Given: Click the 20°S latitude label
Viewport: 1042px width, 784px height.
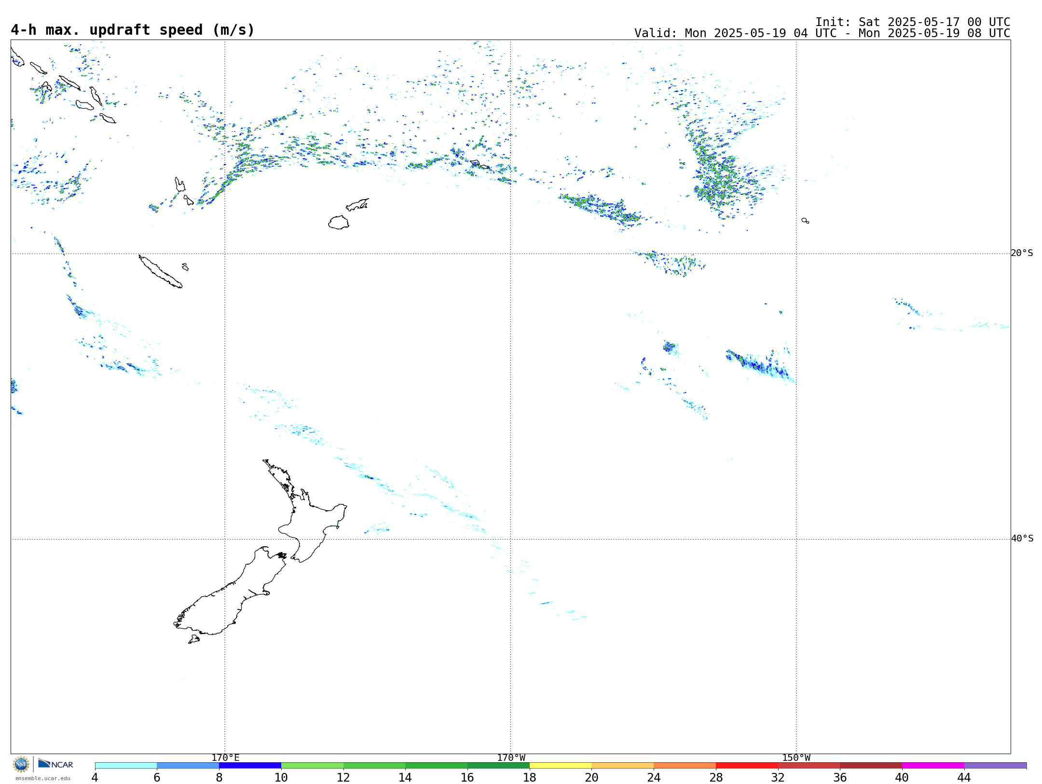Looking at the screenshot, I should click(x=1022, y=253).
